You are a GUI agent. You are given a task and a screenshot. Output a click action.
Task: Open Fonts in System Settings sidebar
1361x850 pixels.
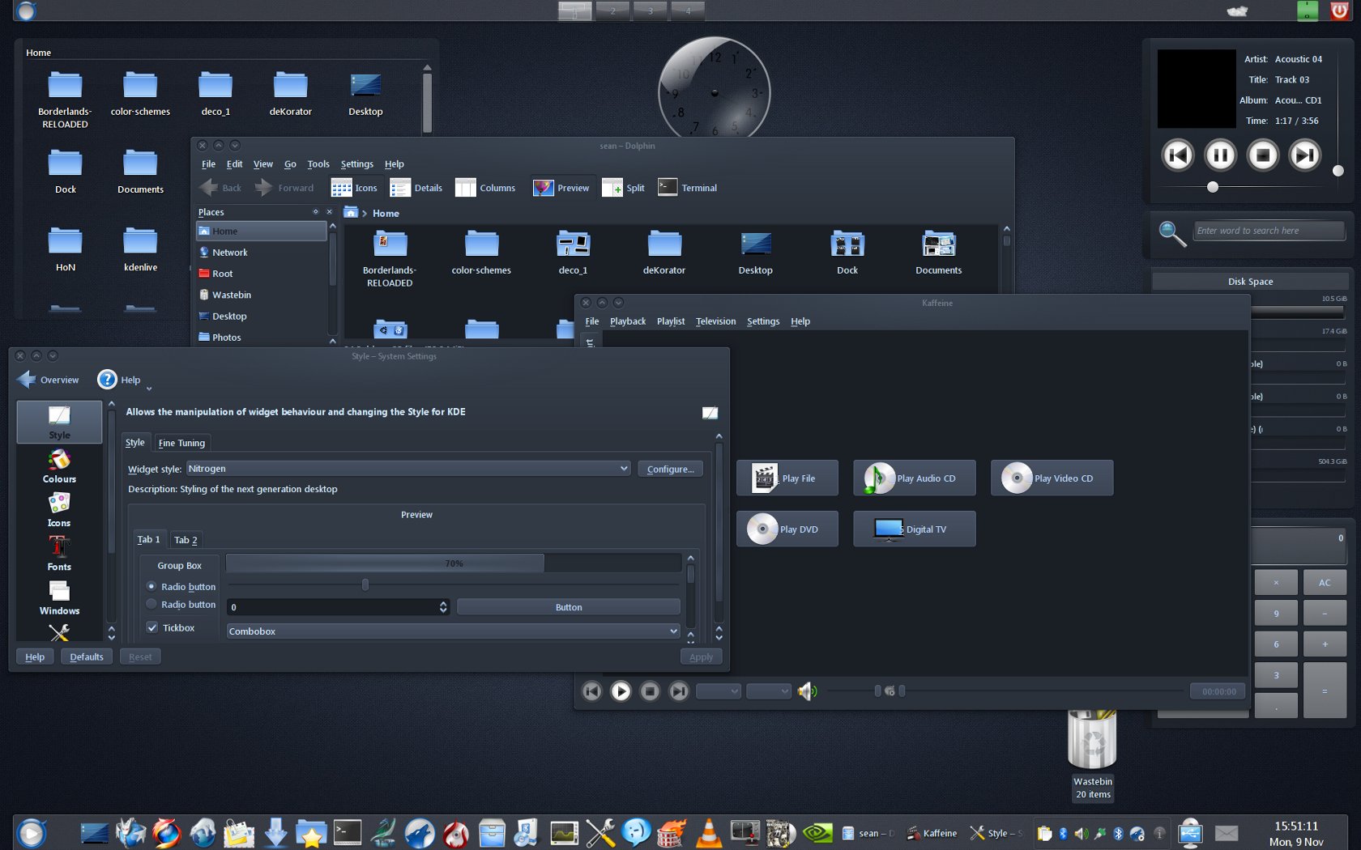[x=59, y=555]
